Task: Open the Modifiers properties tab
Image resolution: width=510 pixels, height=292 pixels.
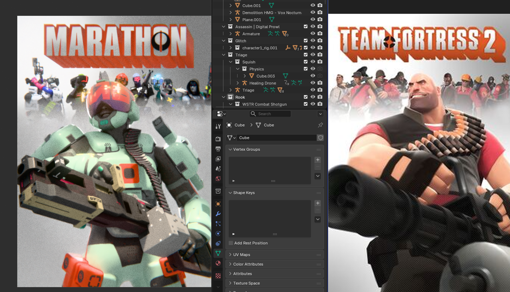Action: click(218, 214)
